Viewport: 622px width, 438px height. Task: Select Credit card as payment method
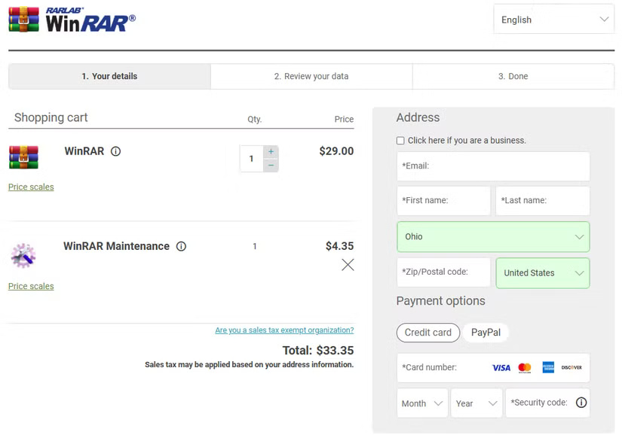point(427,332)
